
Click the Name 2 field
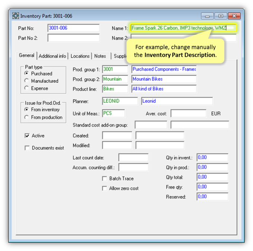[183, 38]
